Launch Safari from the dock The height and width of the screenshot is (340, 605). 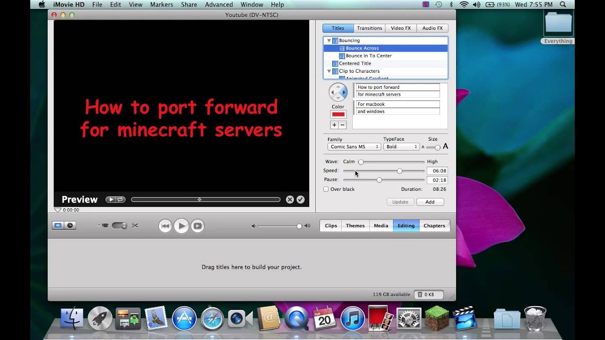[x=212, y=319]
